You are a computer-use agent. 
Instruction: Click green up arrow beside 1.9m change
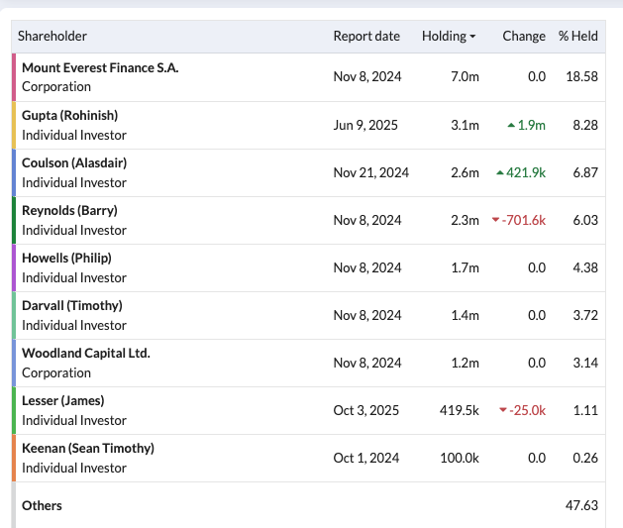click(511, 126)
